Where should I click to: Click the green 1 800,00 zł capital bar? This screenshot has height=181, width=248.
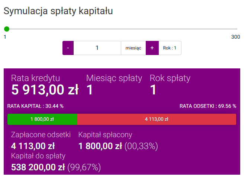point(42,119)
